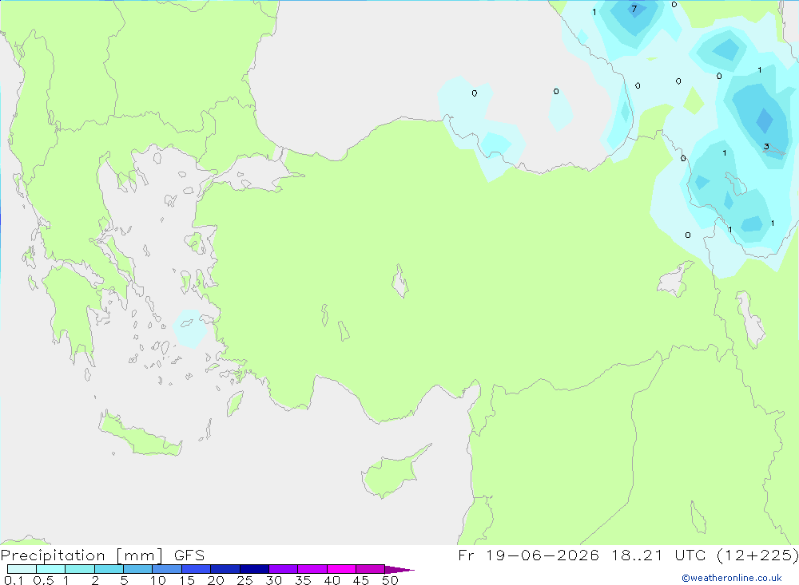Click the '(12+225)' forecast run text

(757, 555)
